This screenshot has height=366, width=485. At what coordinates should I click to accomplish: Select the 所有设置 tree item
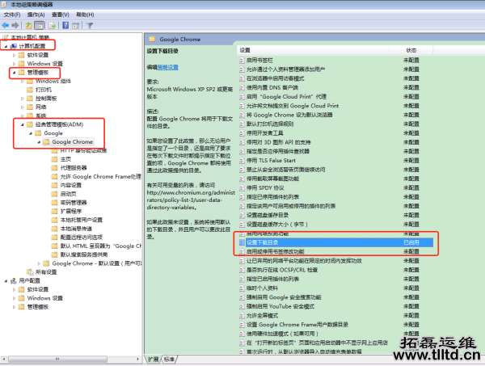pyautogui.click(x=46, y=272)
